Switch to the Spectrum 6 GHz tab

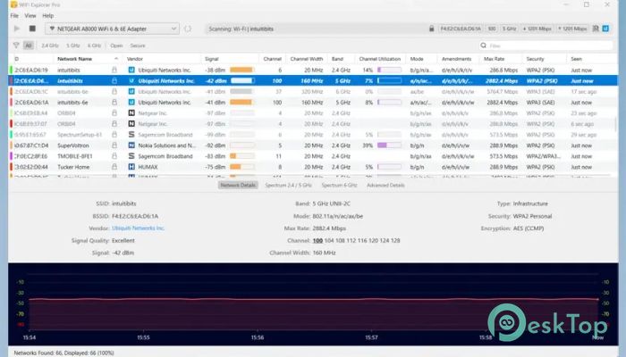click(x=339, y=185)
